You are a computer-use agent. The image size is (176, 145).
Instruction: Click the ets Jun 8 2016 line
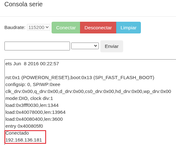click(32, 64)
